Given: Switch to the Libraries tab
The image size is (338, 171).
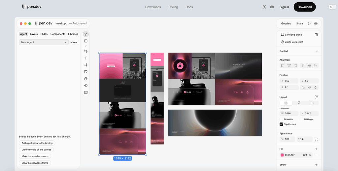Looking at the screenshot, I should pyautogui.click(x=73, y=34).
